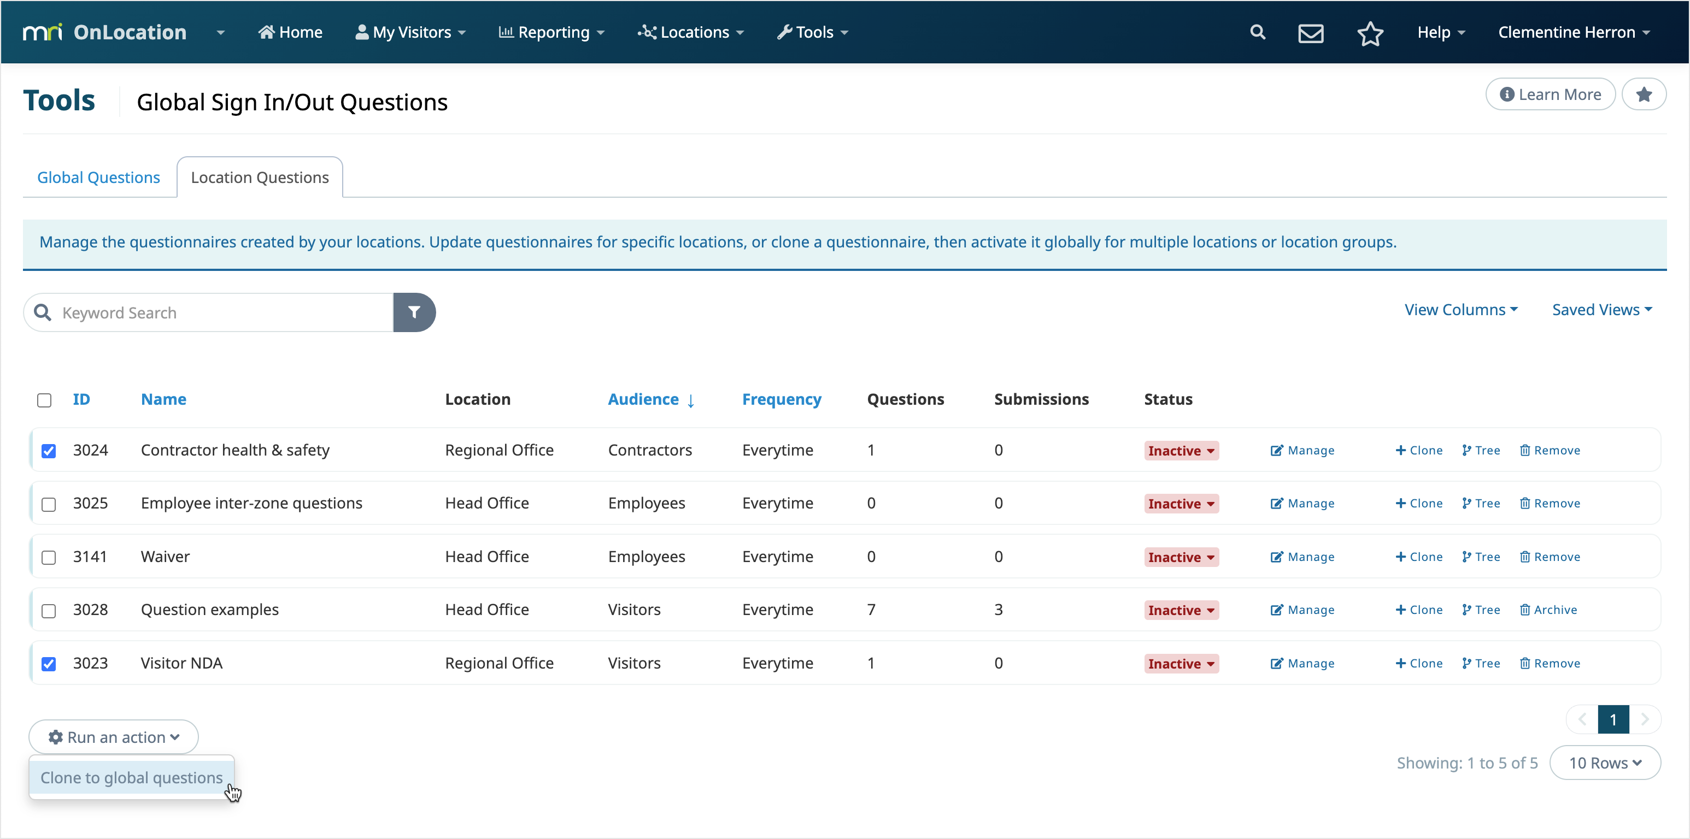The width and height of the screenshot is (1690, 839).
Task: Expand the View Columns dropdown
Action: [x=1461, y=309]
